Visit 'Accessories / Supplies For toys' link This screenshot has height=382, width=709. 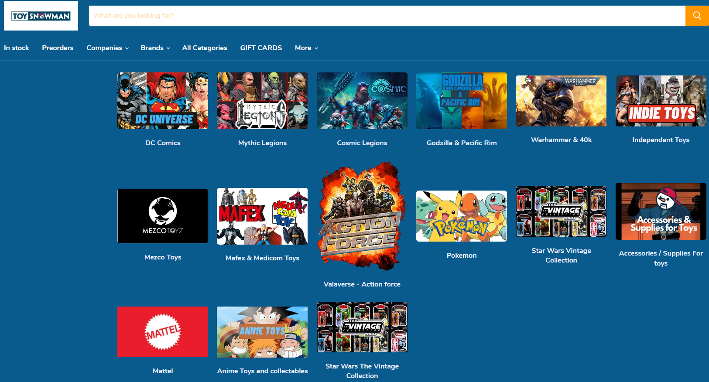pos(661,258)
